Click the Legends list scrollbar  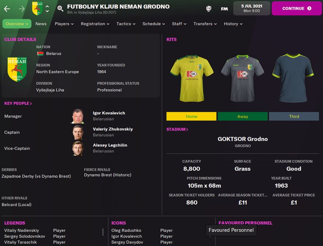pos(103,232)
